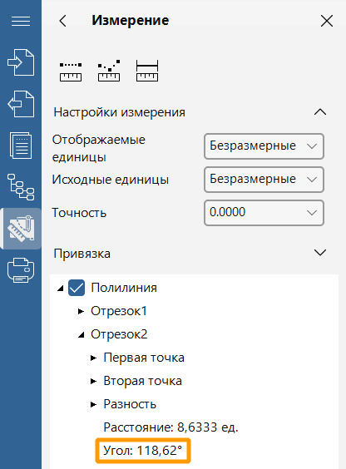
Task: Expand the Вторая точка node
Action: 93,382
